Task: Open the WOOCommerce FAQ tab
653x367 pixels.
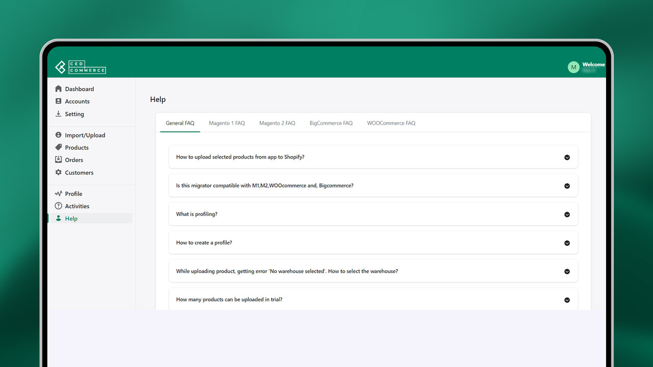Action: [x=391, y=123]
